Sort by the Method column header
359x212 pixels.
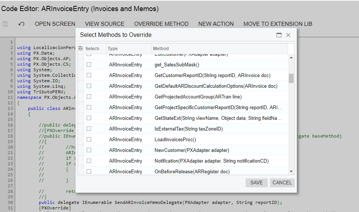(x=219, y=48)
